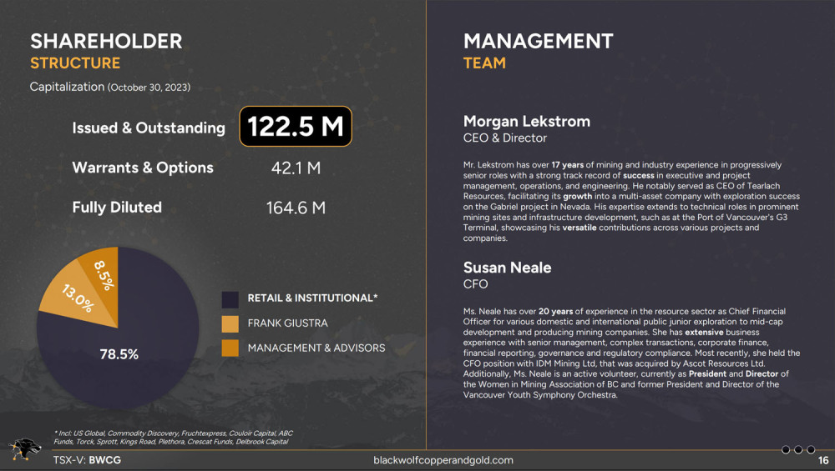This screenshot has width=835, height=471.
Task: Click the SHAREHOLDER heading
Action: [x=106, y=41]
